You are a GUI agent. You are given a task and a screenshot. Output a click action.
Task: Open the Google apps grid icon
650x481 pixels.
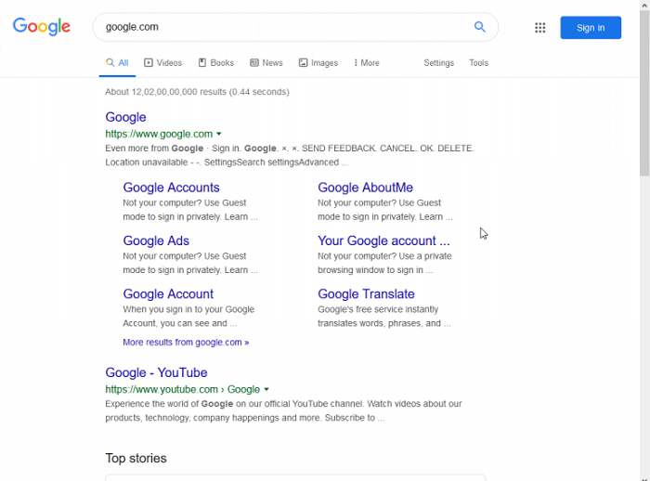540,28
